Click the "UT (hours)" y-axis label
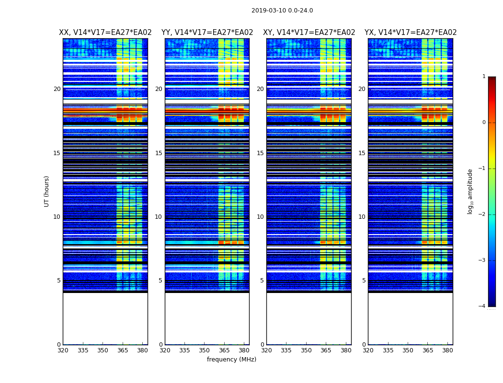This screenshot has width=503, height=383. pyautogui.click(x=46, y=191)
